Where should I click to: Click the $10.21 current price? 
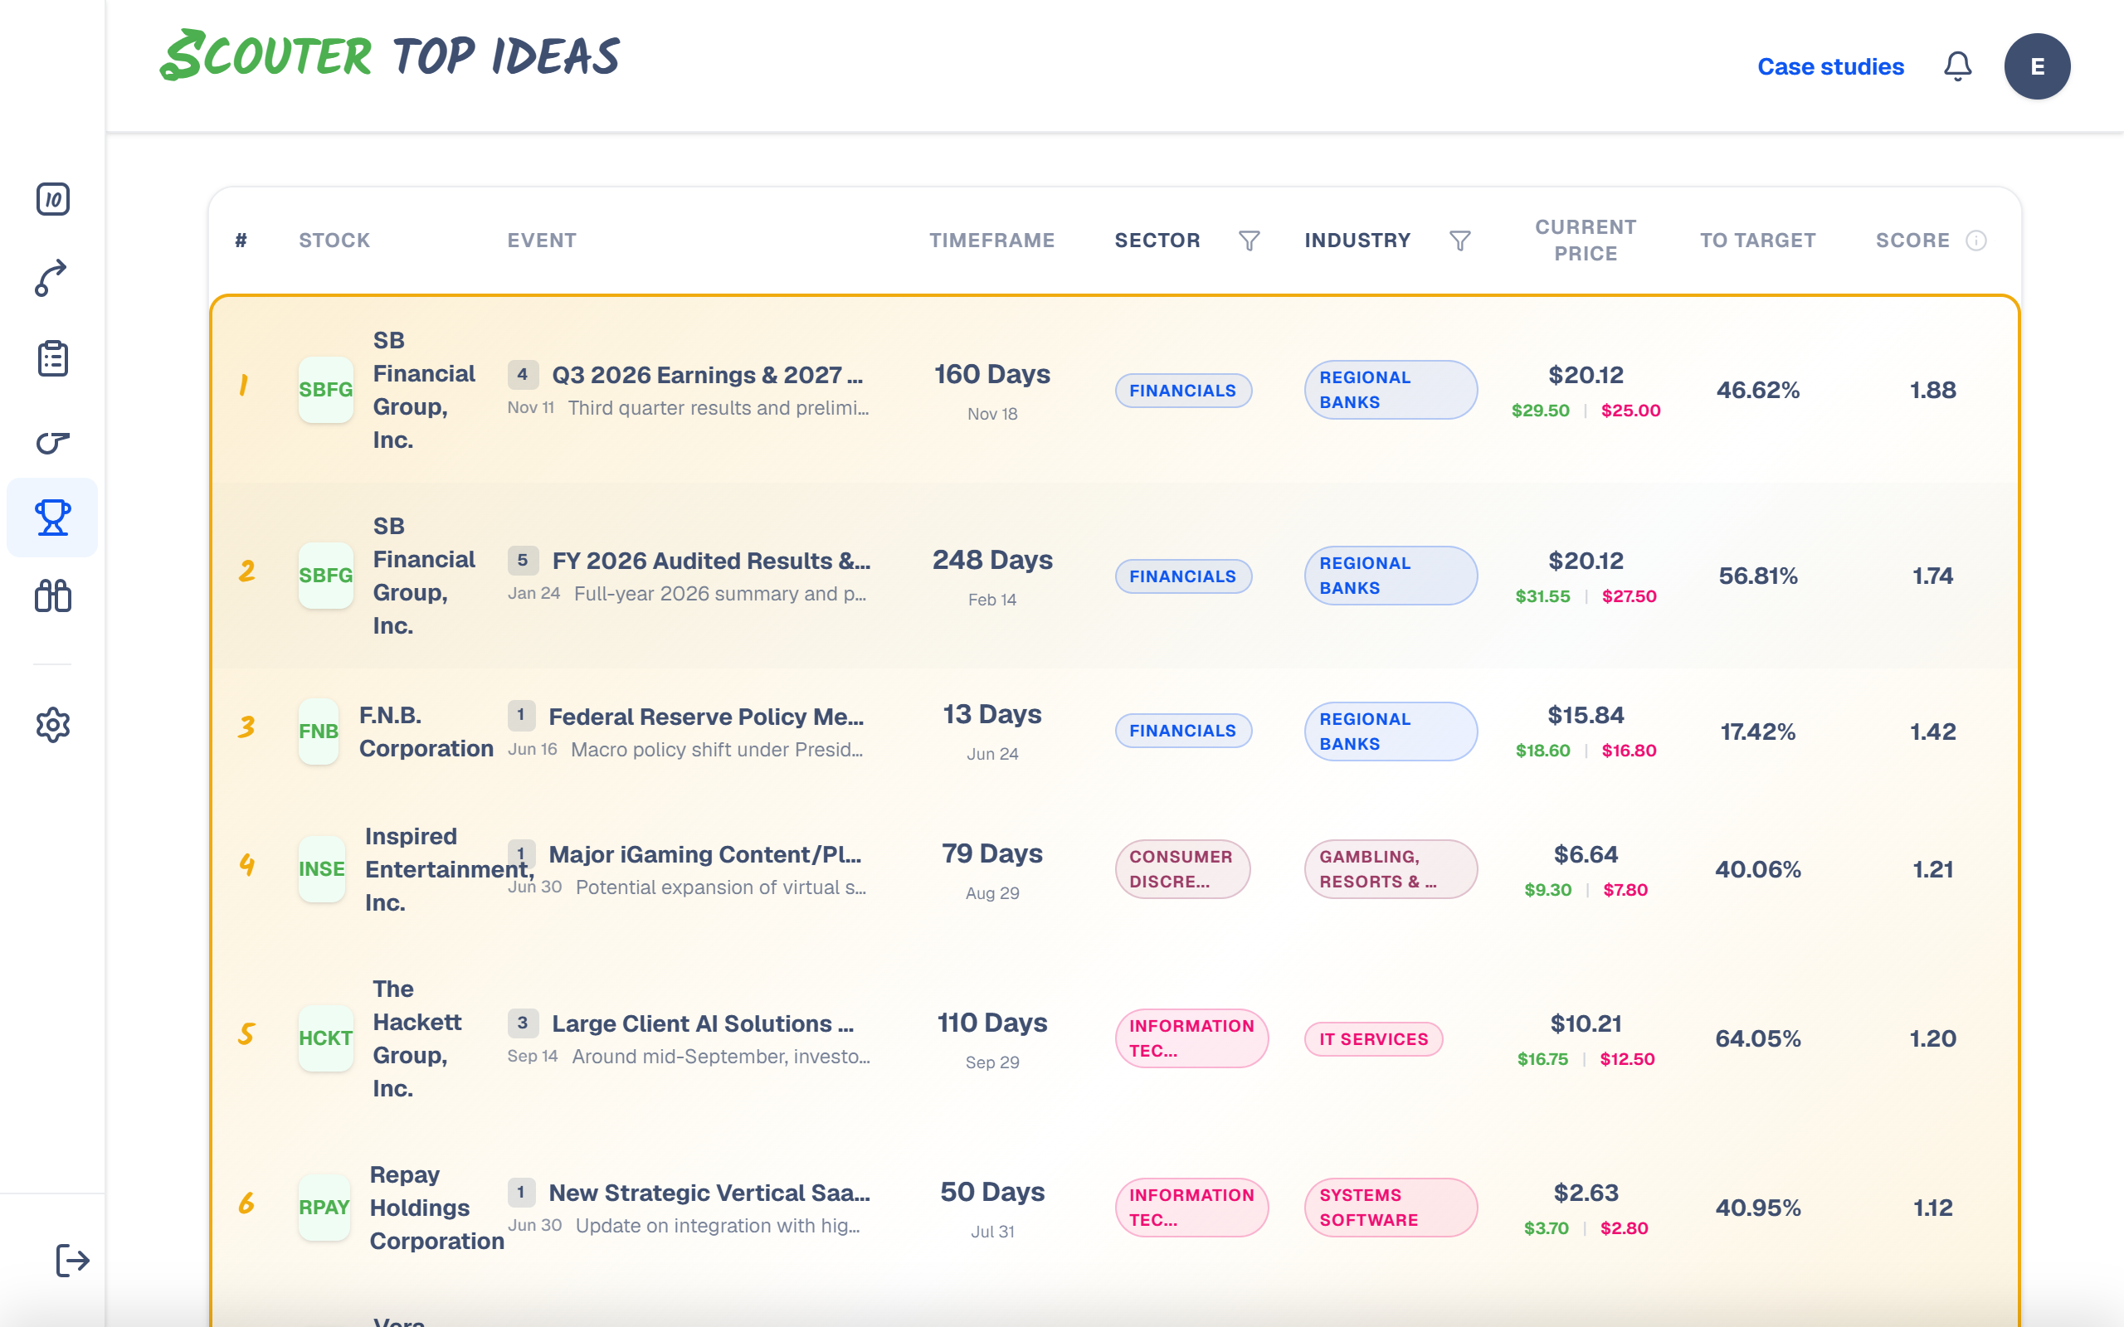pyautogui.click(x=1585, y=1023)
